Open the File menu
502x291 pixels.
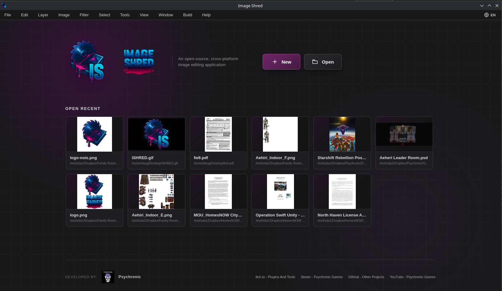(x=8, y=15)
